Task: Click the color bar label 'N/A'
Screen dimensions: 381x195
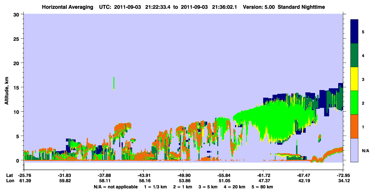Action: point(365,151)
